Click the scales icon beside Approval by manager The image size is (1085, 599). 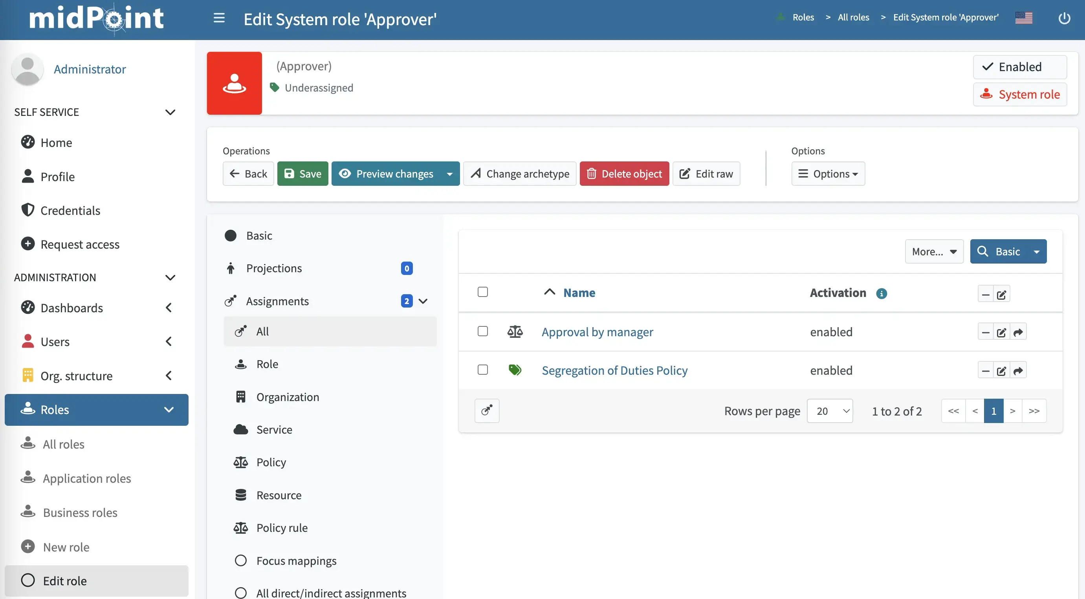coord(515,332)
